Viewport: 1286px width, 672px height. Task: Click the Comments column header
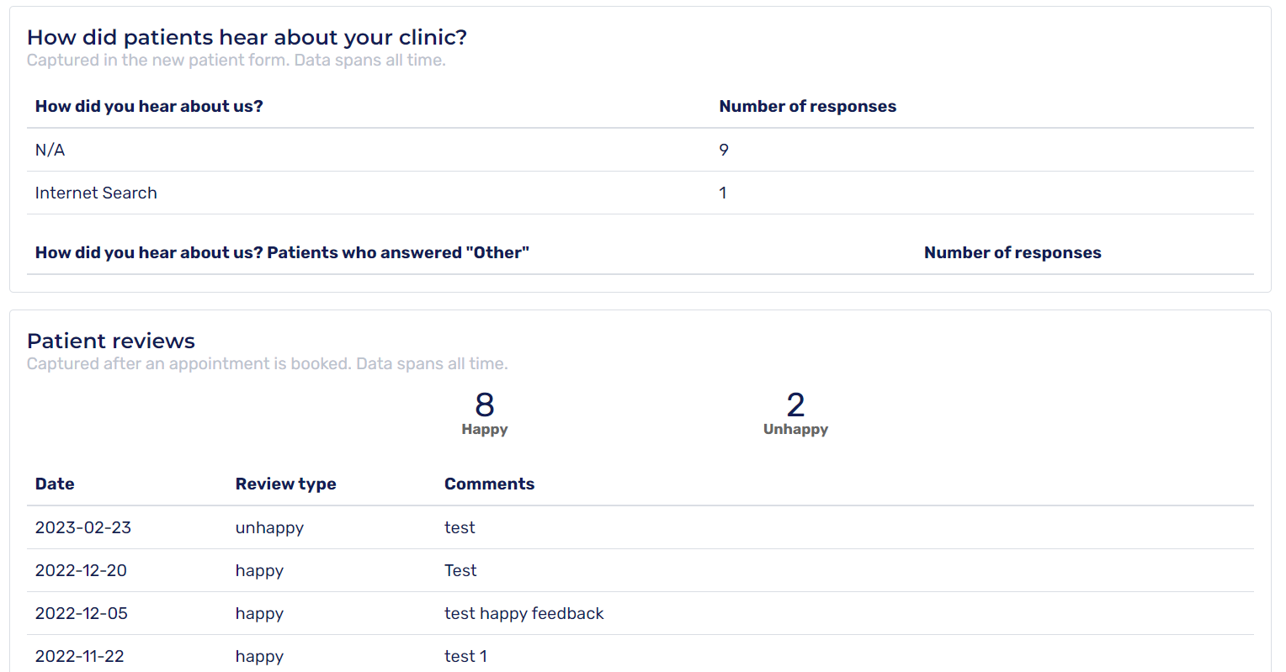coord(489,484)
